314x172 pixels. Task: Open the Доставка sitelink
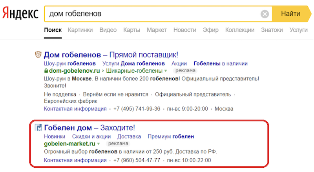pos(129,136)
